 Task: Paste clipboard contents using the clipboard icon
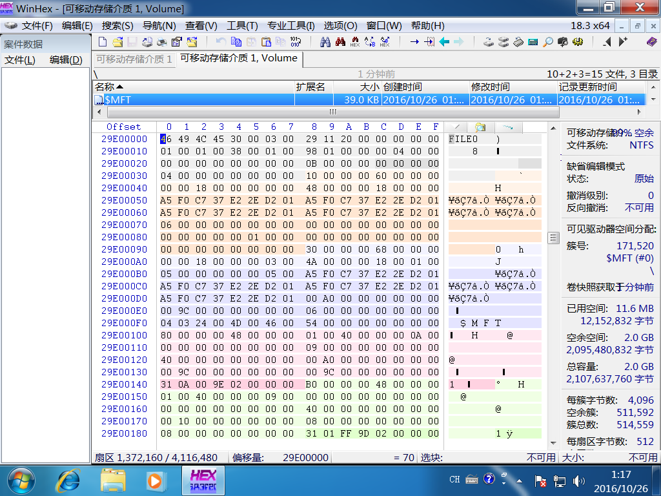(266, 41)
